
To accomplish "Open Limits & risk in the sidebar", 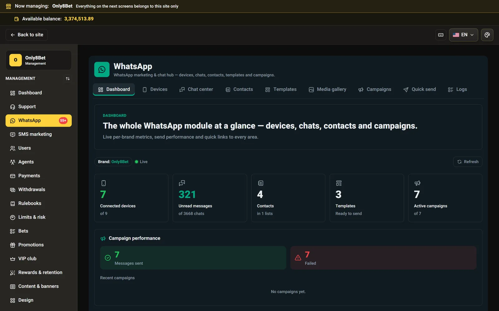I will (x=39, y=217).
